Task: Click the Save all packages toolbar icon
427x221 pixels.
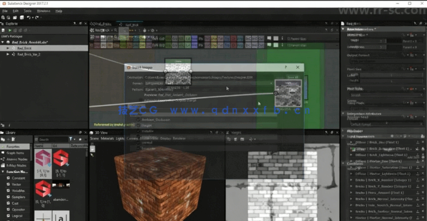Action: pos(21,17)
